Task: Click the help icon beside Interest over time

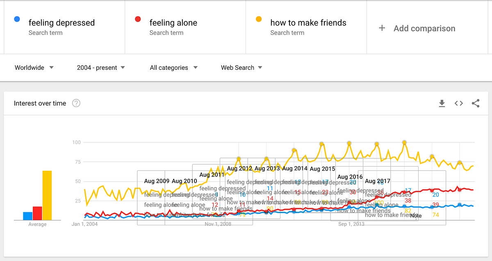Action: [x=76, y=103]
